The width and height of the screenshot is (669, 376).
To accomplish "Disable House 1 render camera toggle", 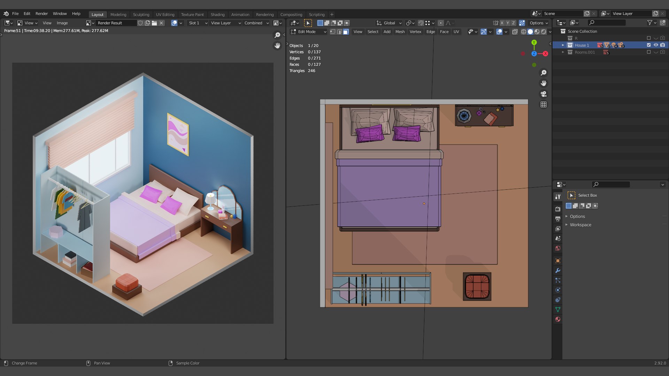I will (663, 45).
